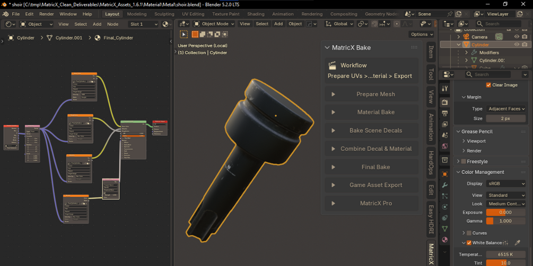The image size is (533, 266).
Task: Open the Tool properties tab icon
Action: click(x=444, y=89)
